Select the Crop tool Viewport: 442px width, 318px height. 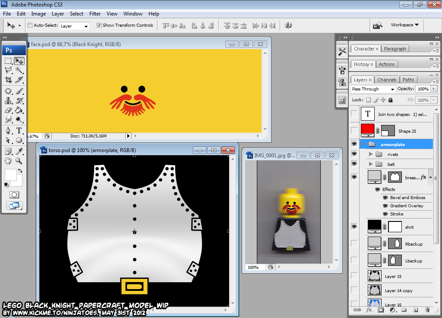pos(9,80)
